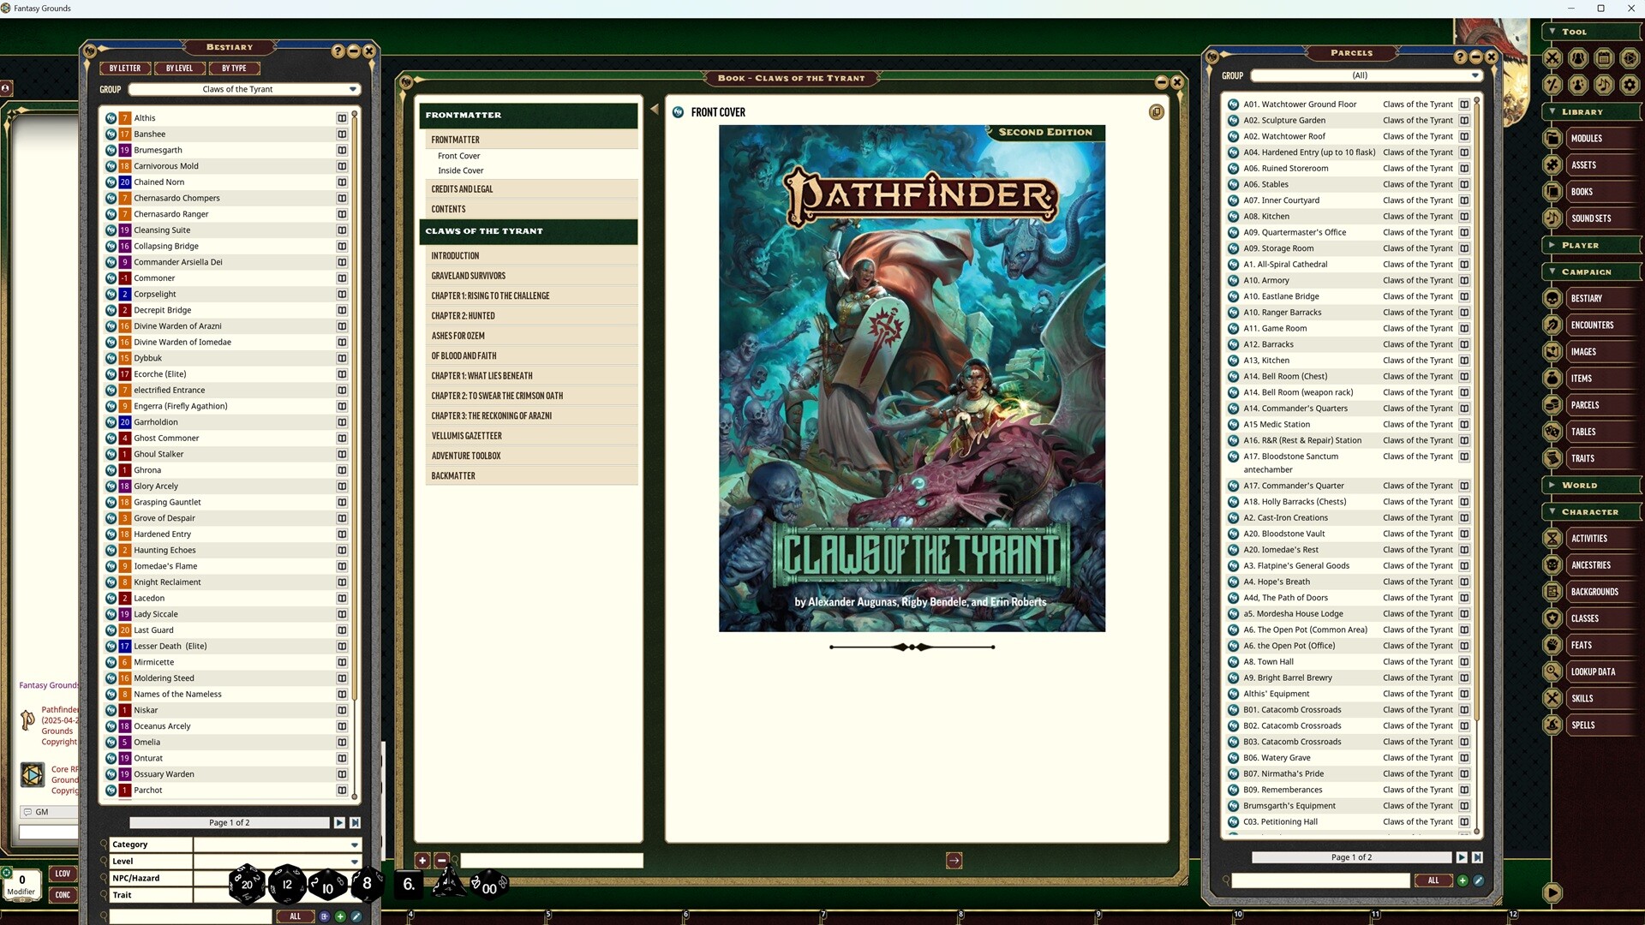Click the page-turn diamond slider below cover
The image size is (1645, 925).
(x=912, y=647)
